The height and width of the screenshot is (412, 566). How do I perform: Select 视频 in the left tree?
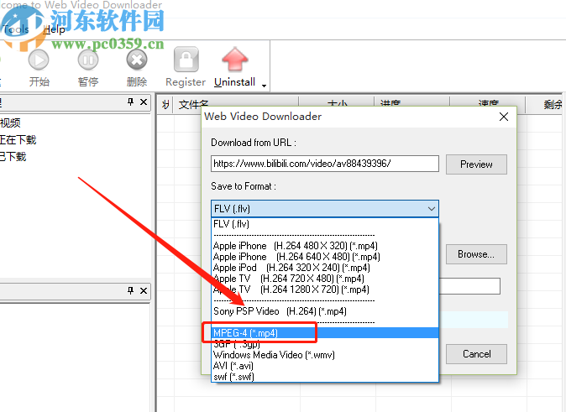pyautogui.click(x=10, y=123)
